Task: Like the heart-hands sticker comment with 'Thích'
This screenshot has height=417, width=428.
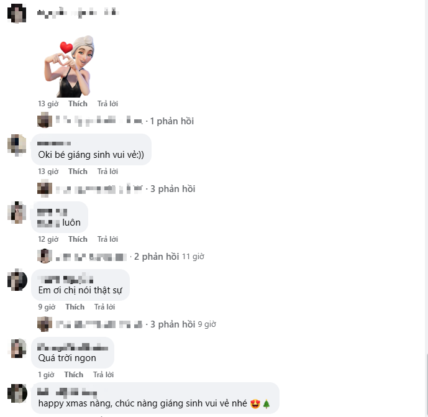Action: coord(78,104)
